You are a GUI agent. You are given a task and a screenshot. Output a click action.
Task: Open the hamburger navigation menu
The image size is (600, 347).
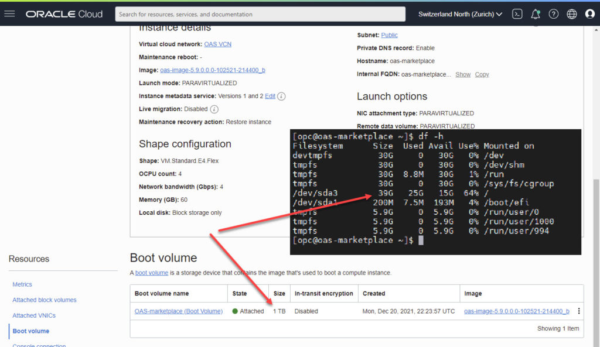9,14
